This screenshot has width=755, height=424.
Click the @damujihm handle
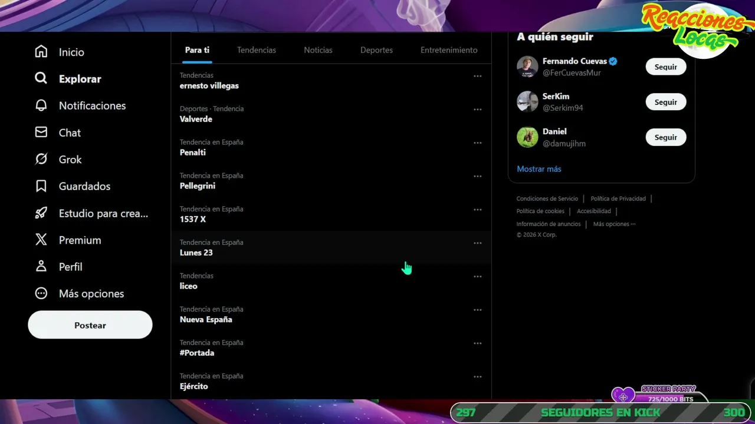(564, 144)
